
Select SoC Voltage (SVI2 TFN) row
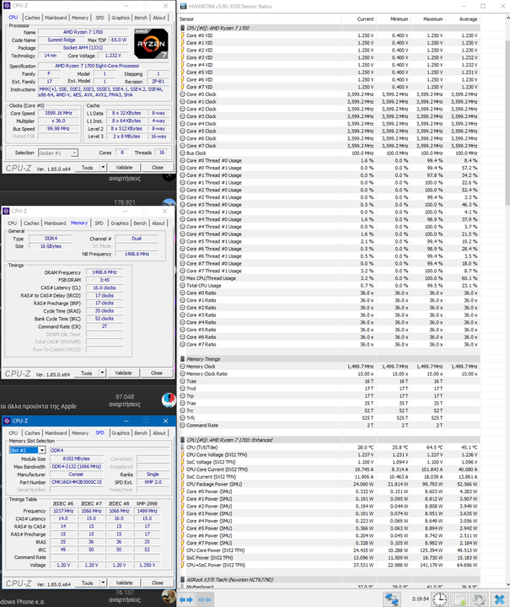pyautogui.click(x=330, y=462)
